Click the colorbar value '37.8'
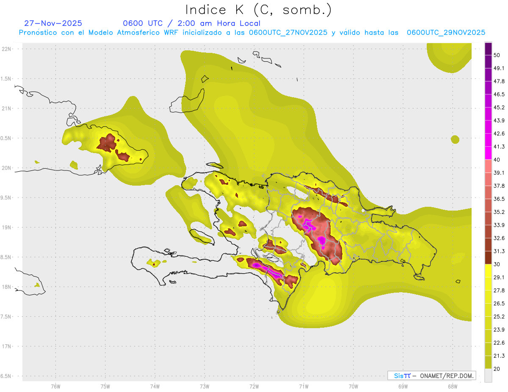 (x=499, y=186)
